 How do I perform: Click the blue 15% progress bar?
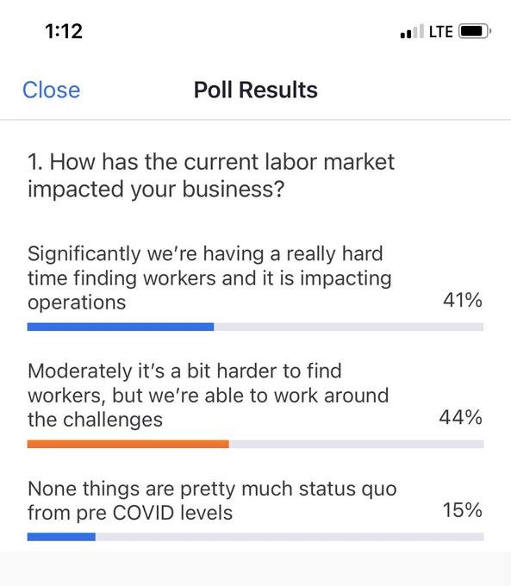click(61, 537)
